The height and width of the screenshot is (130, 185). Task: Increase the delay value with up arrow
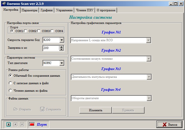[62, 47]
